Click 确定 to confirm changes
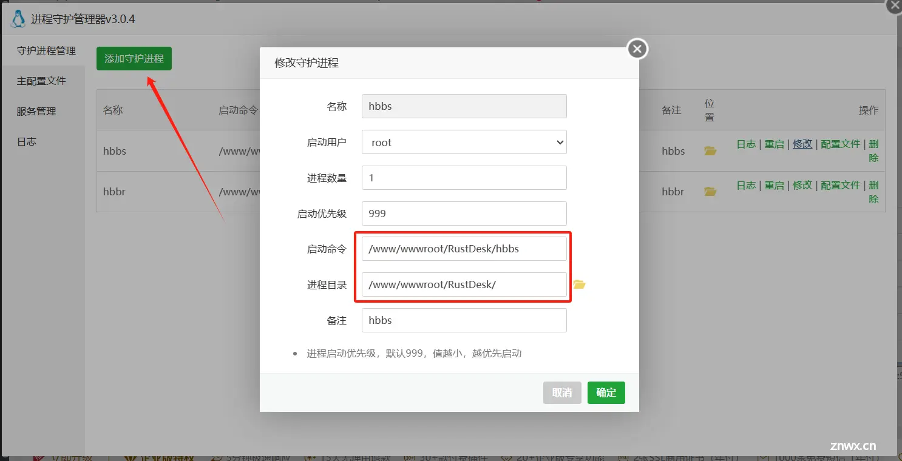 (x=606, y=392)
